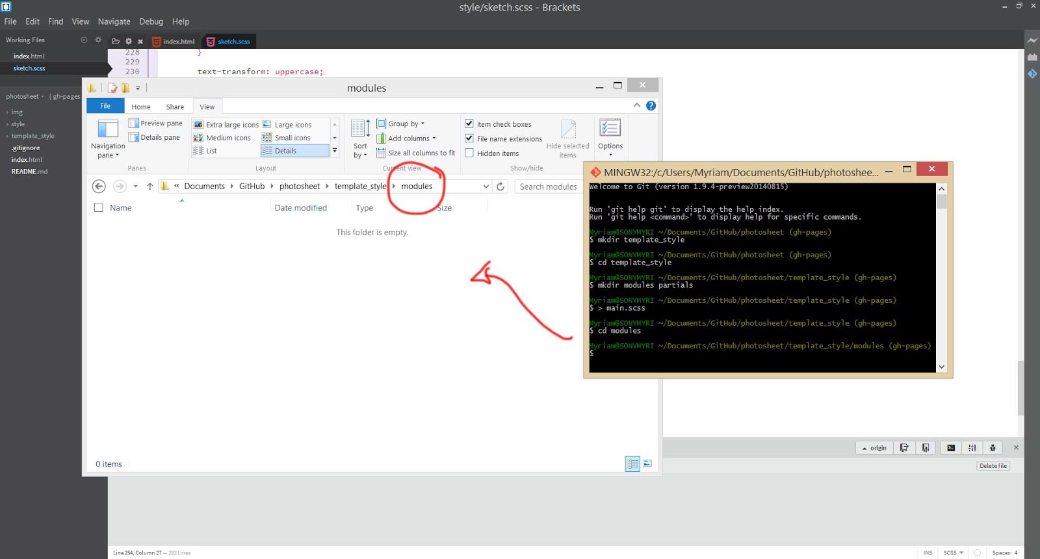Screen dimensions: 1040x559
Task: Expand the img folder in project tree
Action: pyautogui.click(x=7, y=112)
